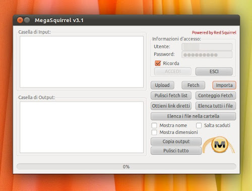Close the MegaSquirrel window
This screenshot has height=191, width=252.
[20, 20]
